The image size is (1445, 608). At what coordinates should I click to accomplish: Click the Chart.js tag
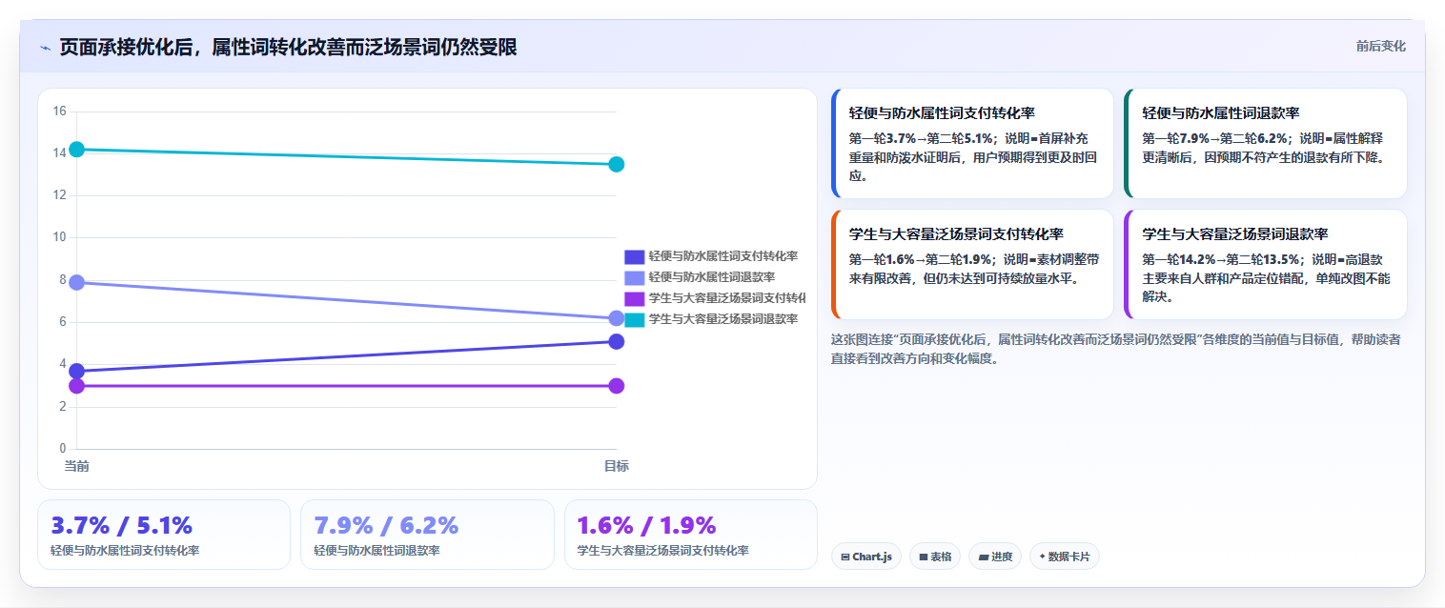point(866,557)
